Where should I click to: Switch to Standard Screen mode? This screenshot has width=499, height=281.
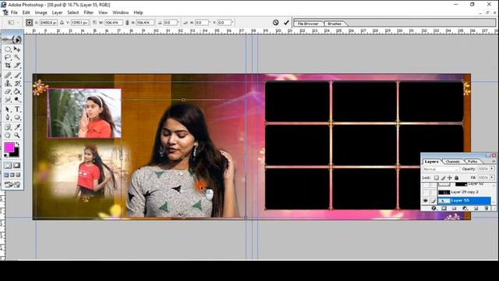click(6, 175)
